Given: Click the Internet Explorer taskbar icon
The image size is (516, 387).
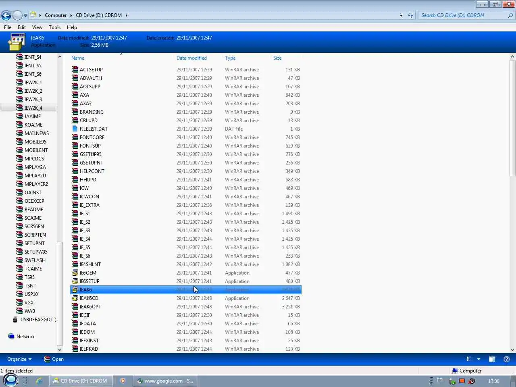Looking at the screenshot, I should point(39,381).
